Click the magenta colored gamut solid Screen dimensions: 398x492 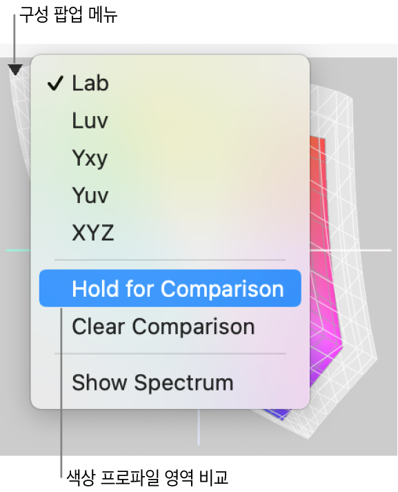[325, 282]
